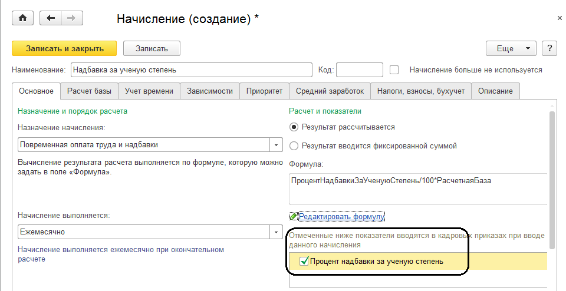Click the pencil icon beside Редактировать формулу
566x291 pixels.
(293, 217)
